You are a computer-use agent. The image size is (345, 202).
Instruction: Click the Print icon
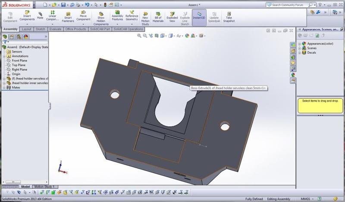[78, 5]
